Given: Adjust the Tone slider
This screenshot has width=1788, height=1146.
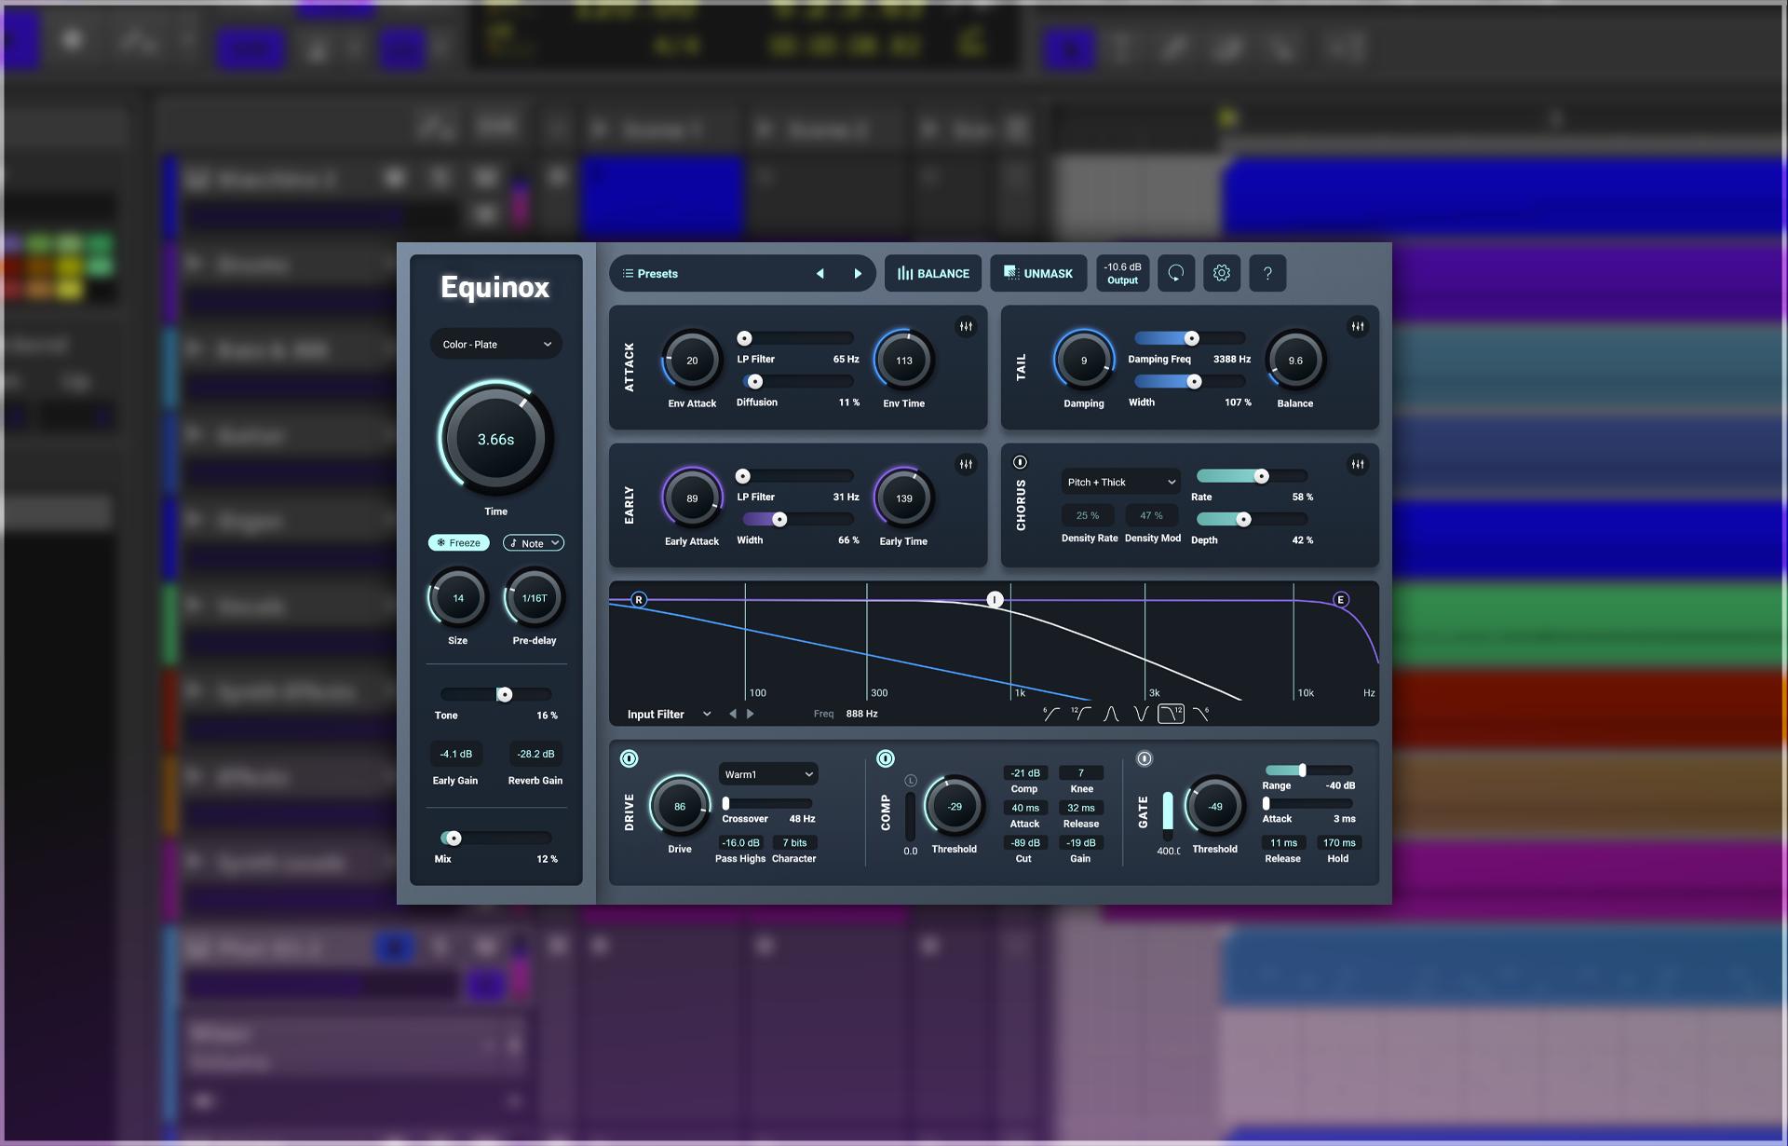Looking at the screenshot, I should [496, 694].
